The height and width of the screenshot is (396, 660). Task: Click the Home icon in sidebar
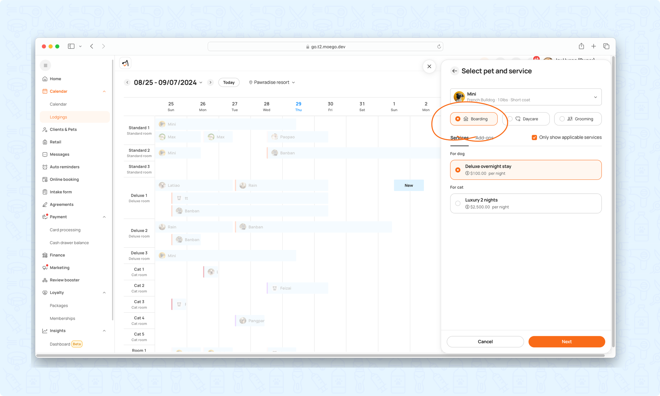pos(45,79)
